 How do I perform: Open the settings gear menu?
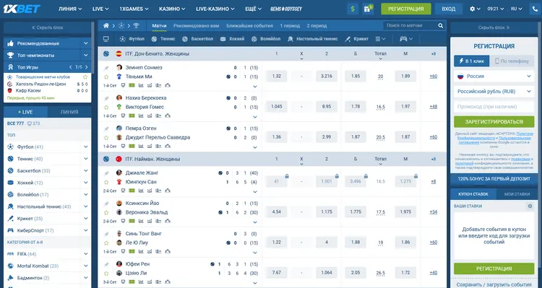[475, 9]
